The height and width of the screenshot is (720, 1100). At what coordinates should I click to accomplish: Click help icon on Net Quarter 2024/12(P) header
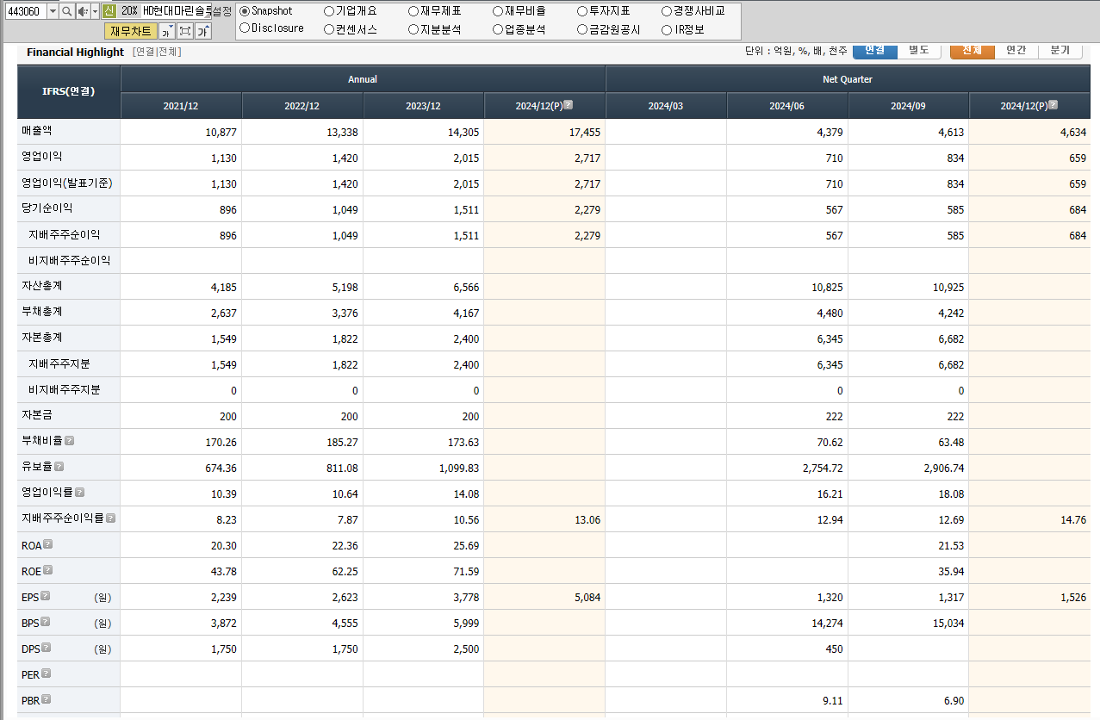(x=1053, y=105)
